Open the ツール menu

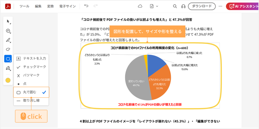(24, 7)
